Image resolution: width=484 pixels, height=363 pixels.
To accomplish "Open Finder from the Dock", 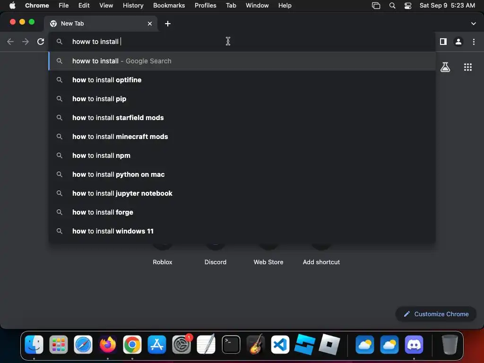I will (34, 345).
